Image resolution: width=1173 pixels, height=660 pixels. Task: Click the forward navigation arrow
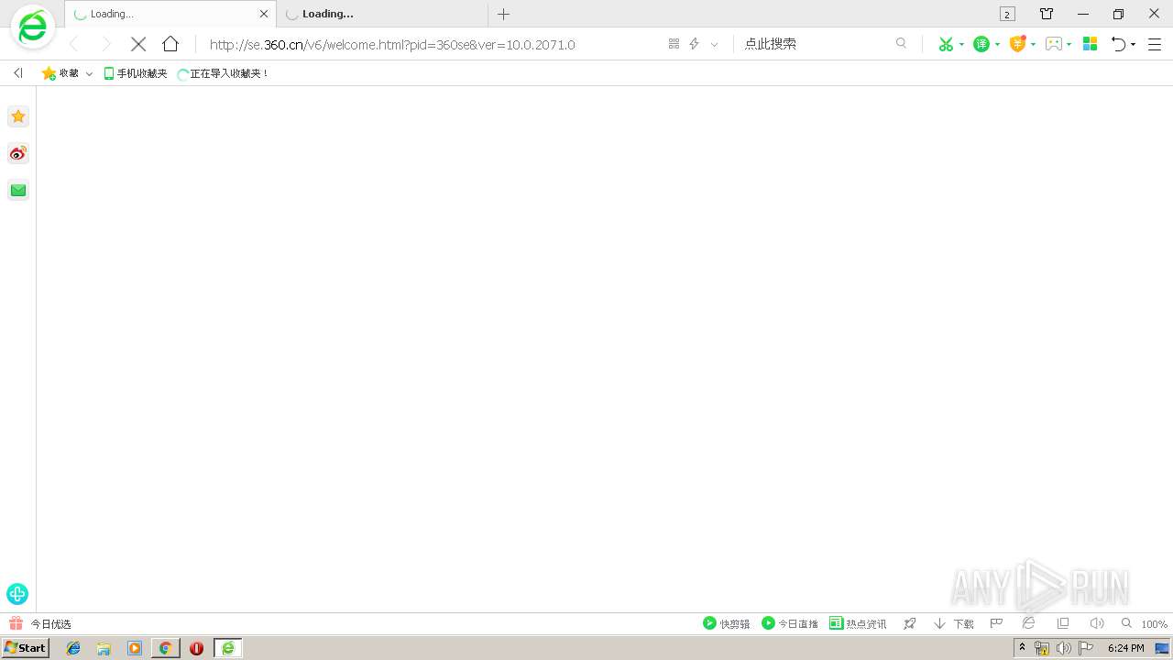click(106, 44)
